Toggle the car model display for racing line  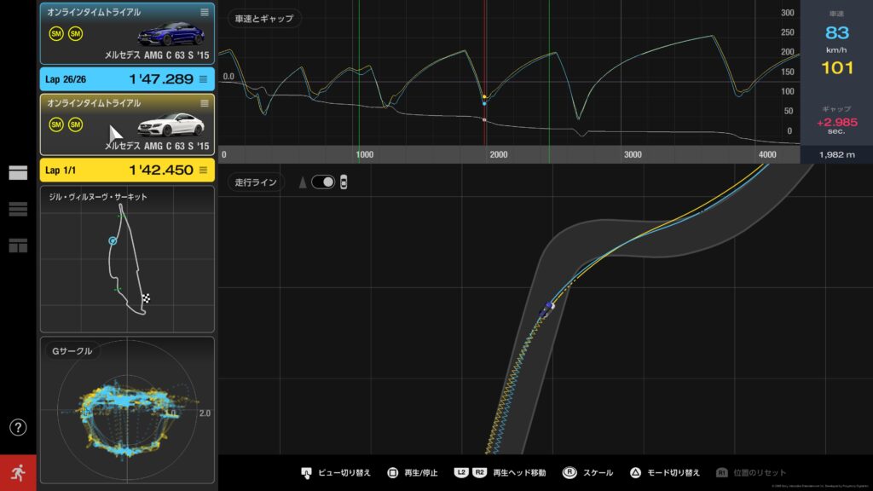point(344,182)
